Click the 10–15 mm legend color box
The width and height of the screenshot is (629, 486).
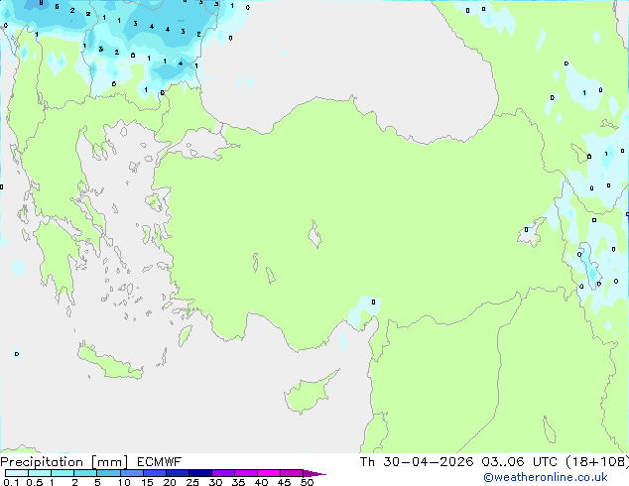[x=132, y=473]
